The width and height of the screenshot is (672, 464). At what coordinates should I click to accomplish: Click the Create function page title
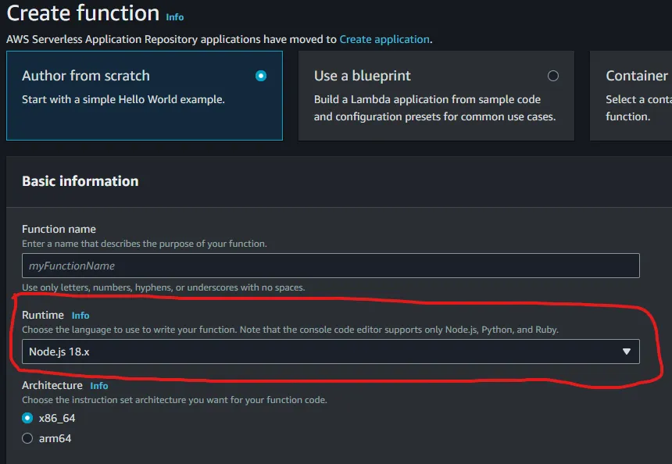[83, 13]
